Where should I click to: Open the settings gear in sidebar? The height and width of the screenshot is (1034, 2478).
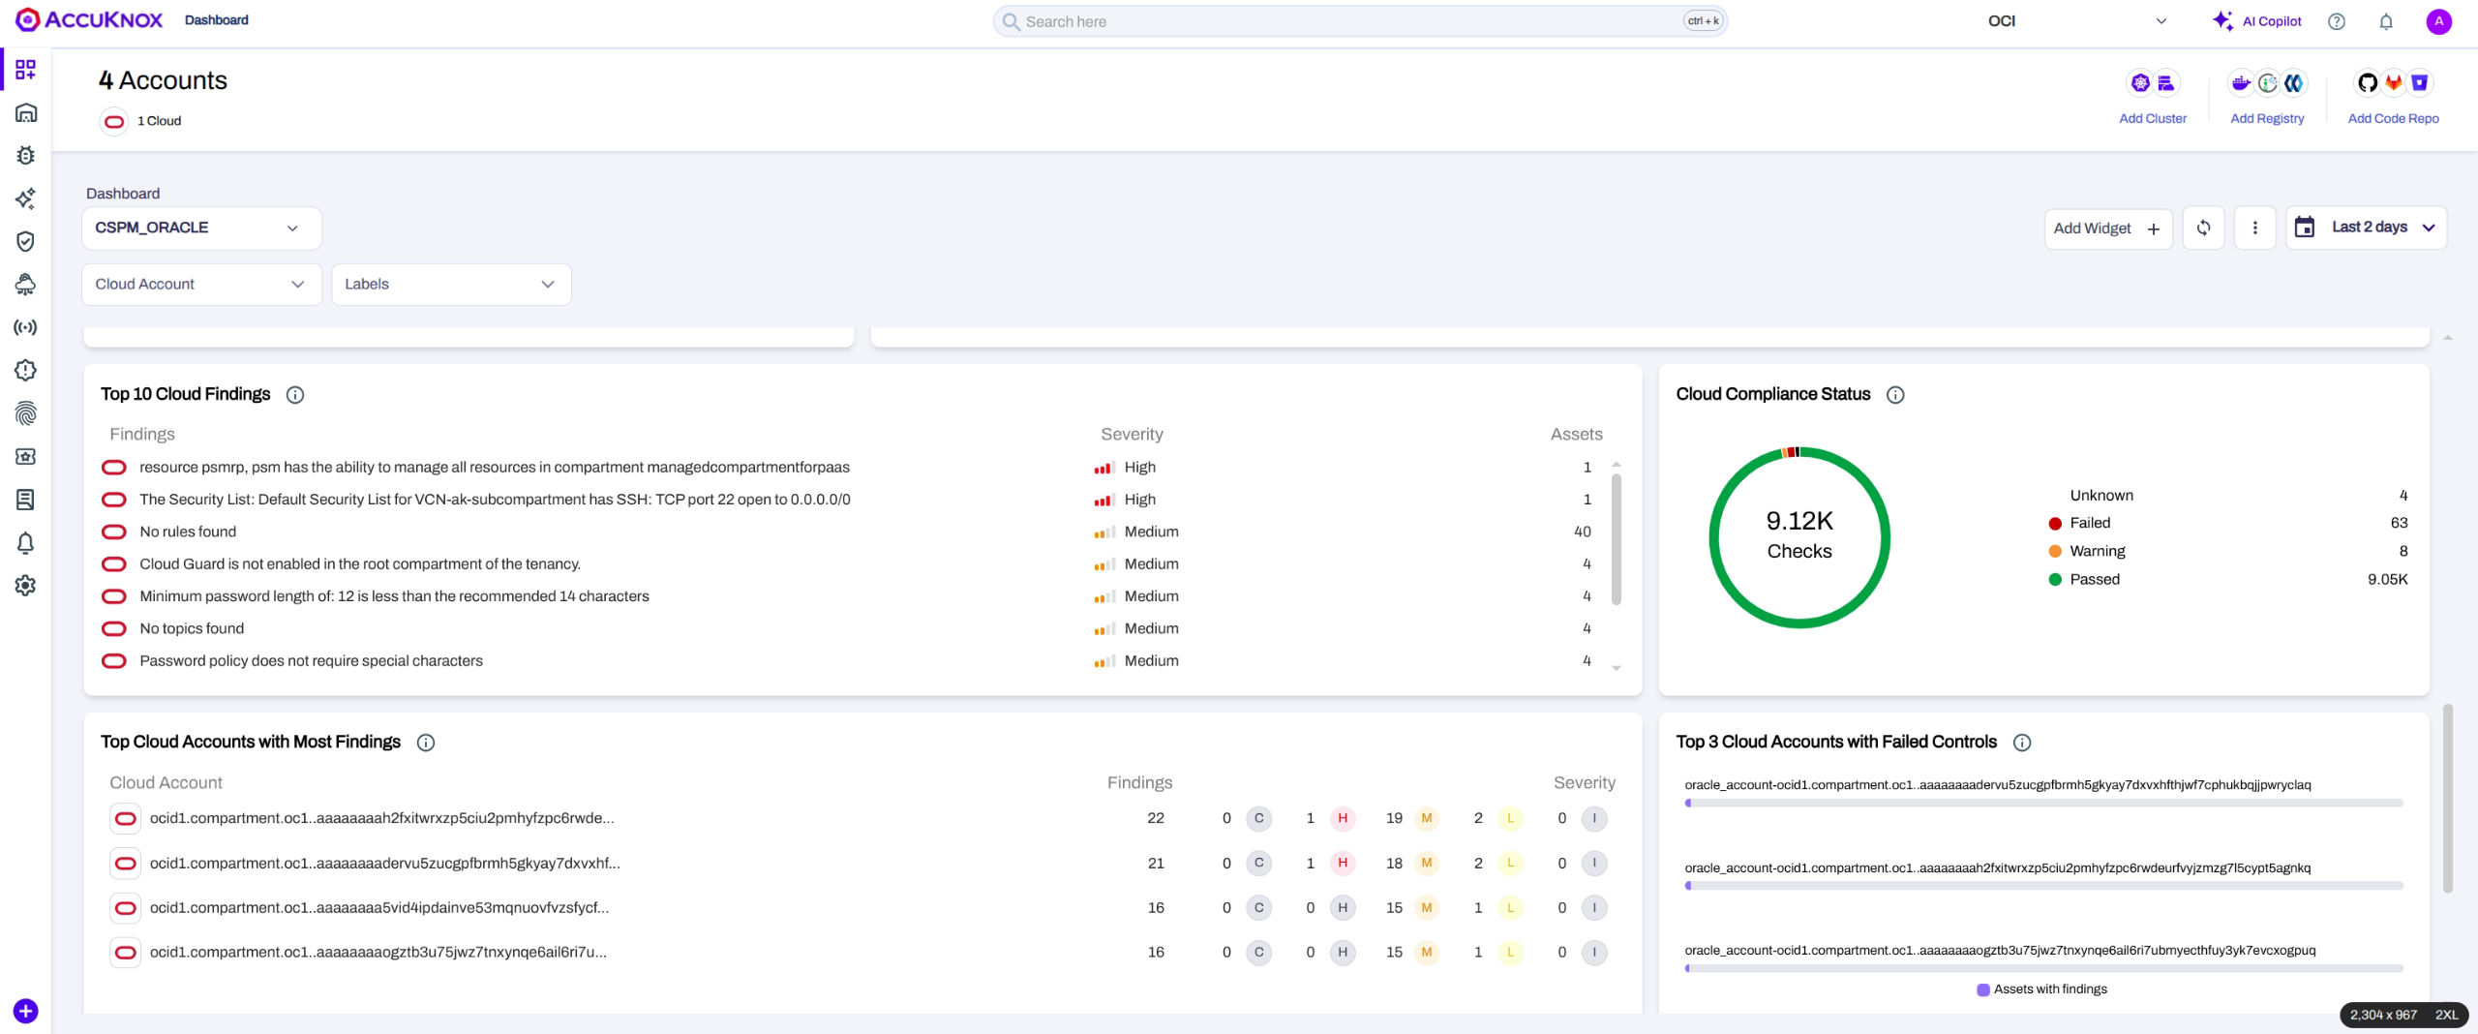[26, 586]
